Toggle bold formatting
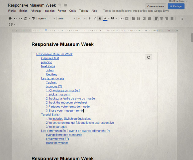 [x=89, y=19]
